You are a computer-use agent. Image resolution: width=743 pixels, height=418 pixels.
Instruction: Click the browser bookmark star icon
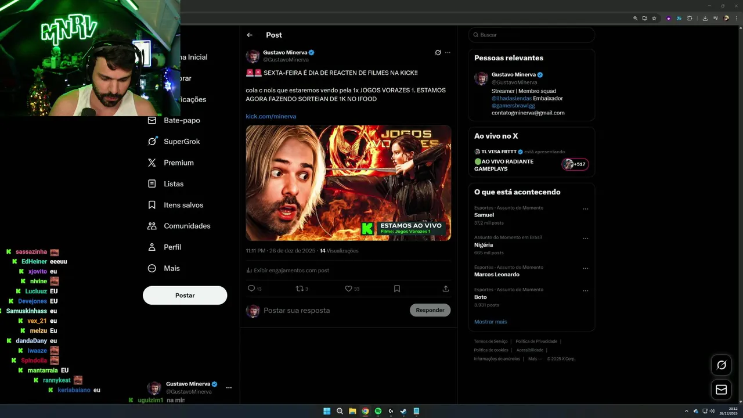click(x=654, y=18)
